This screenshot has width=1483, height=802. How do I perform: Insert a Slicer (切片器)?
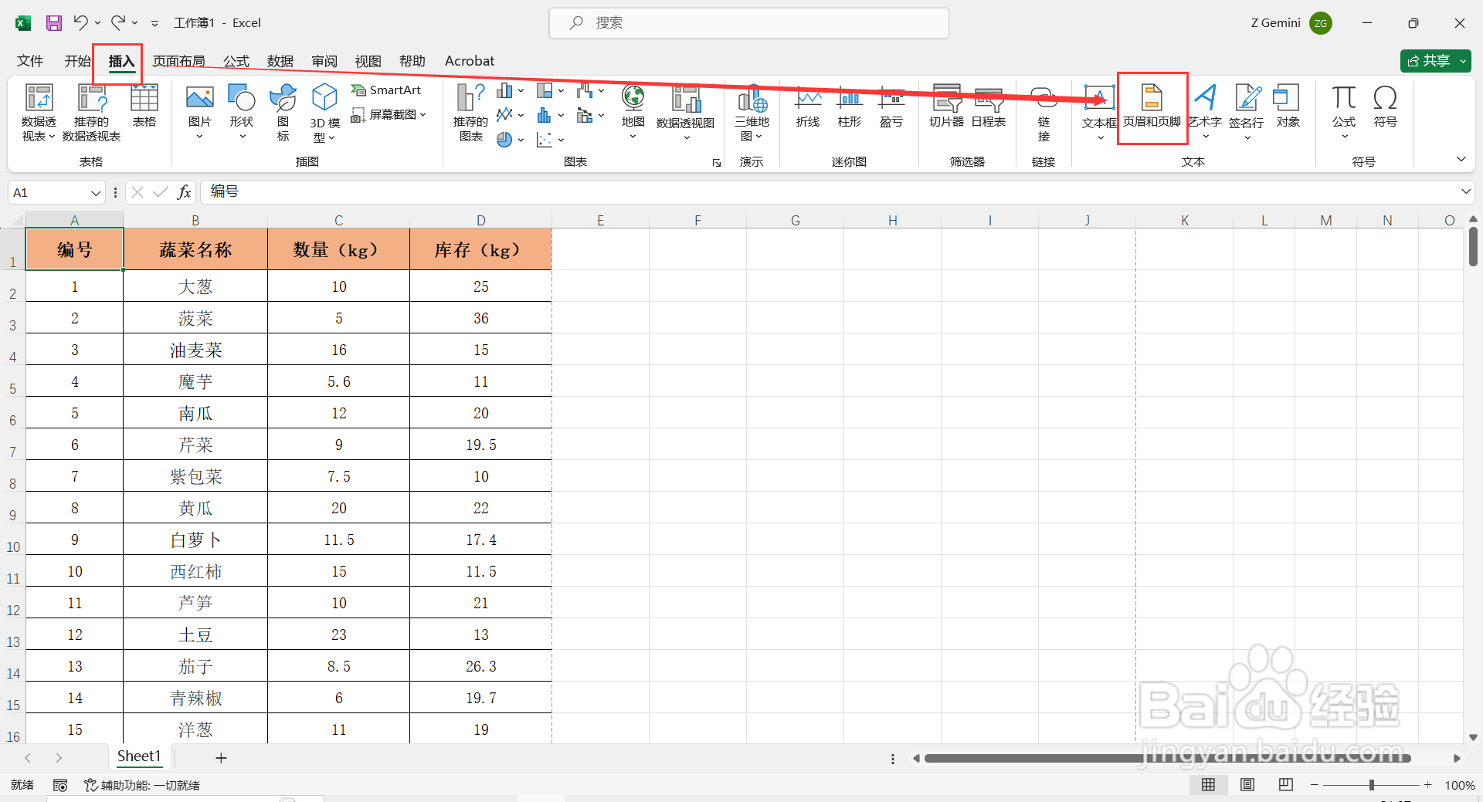pyautogui.click(x=946, y=107)
